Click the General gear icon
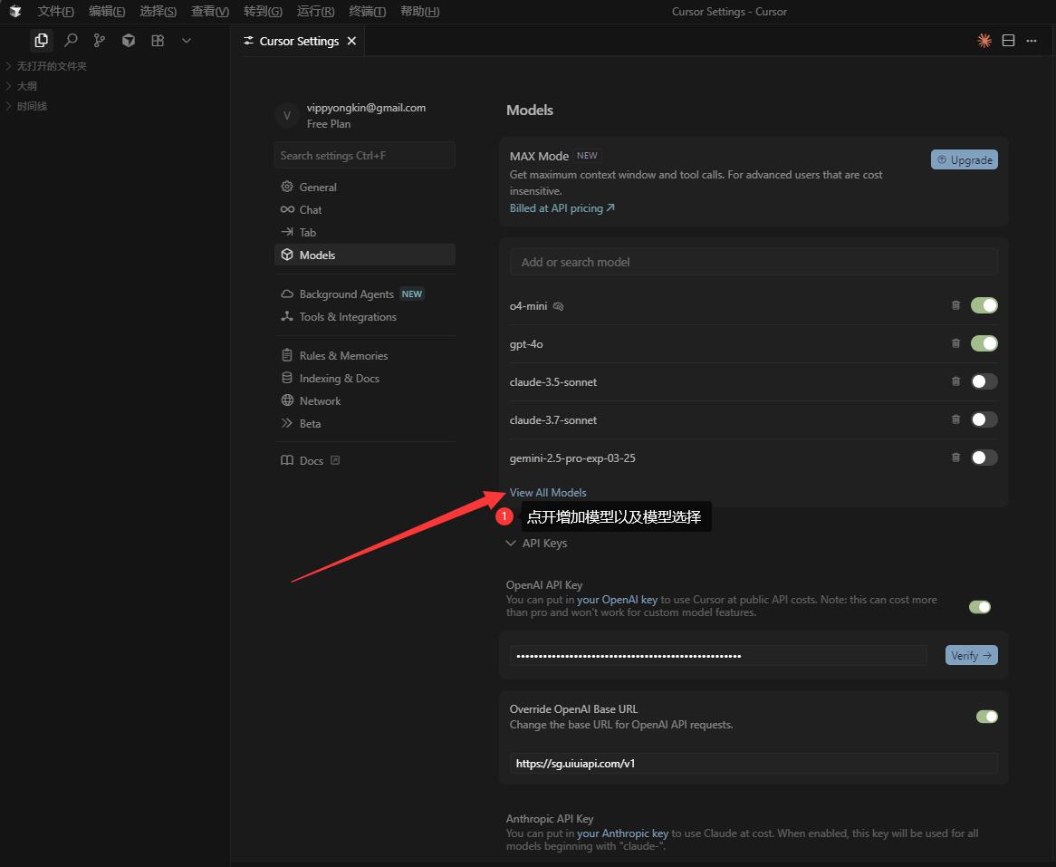1056x867 pixels. tap(287, 187)
